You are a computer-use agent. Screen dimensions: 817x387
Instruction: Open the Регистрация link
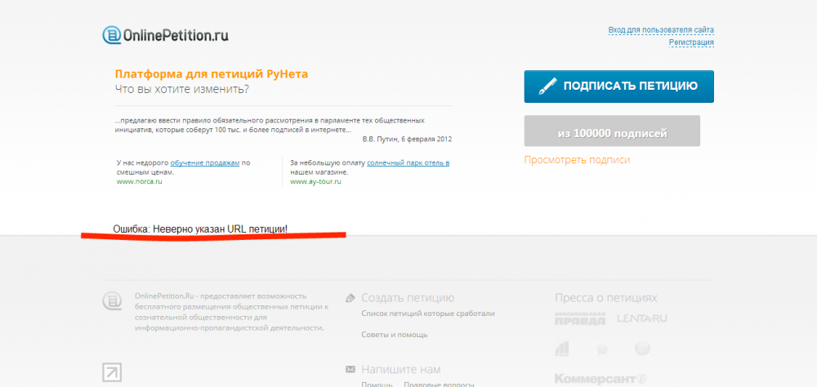coord(691,42)
